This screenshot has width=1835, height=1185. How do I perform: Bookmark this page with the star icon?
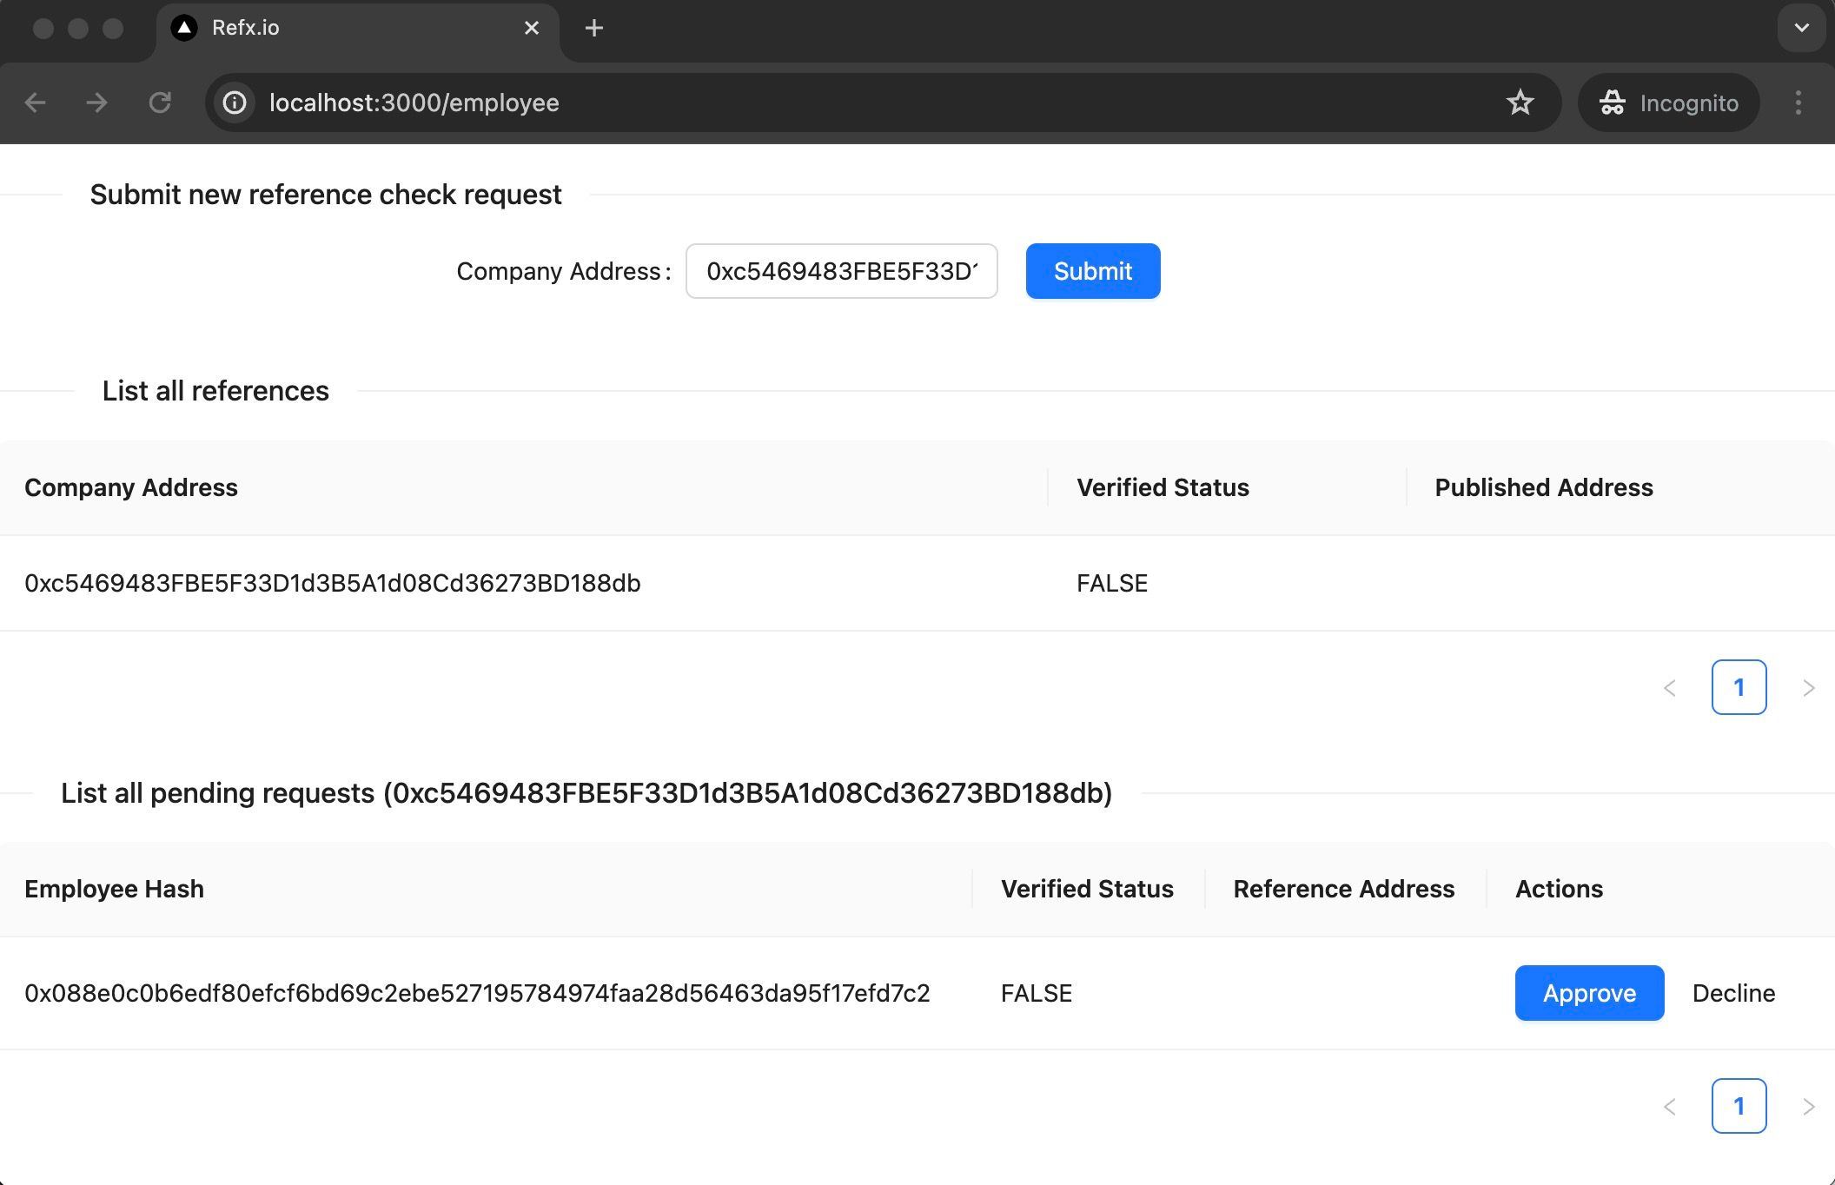(1520, 103)
